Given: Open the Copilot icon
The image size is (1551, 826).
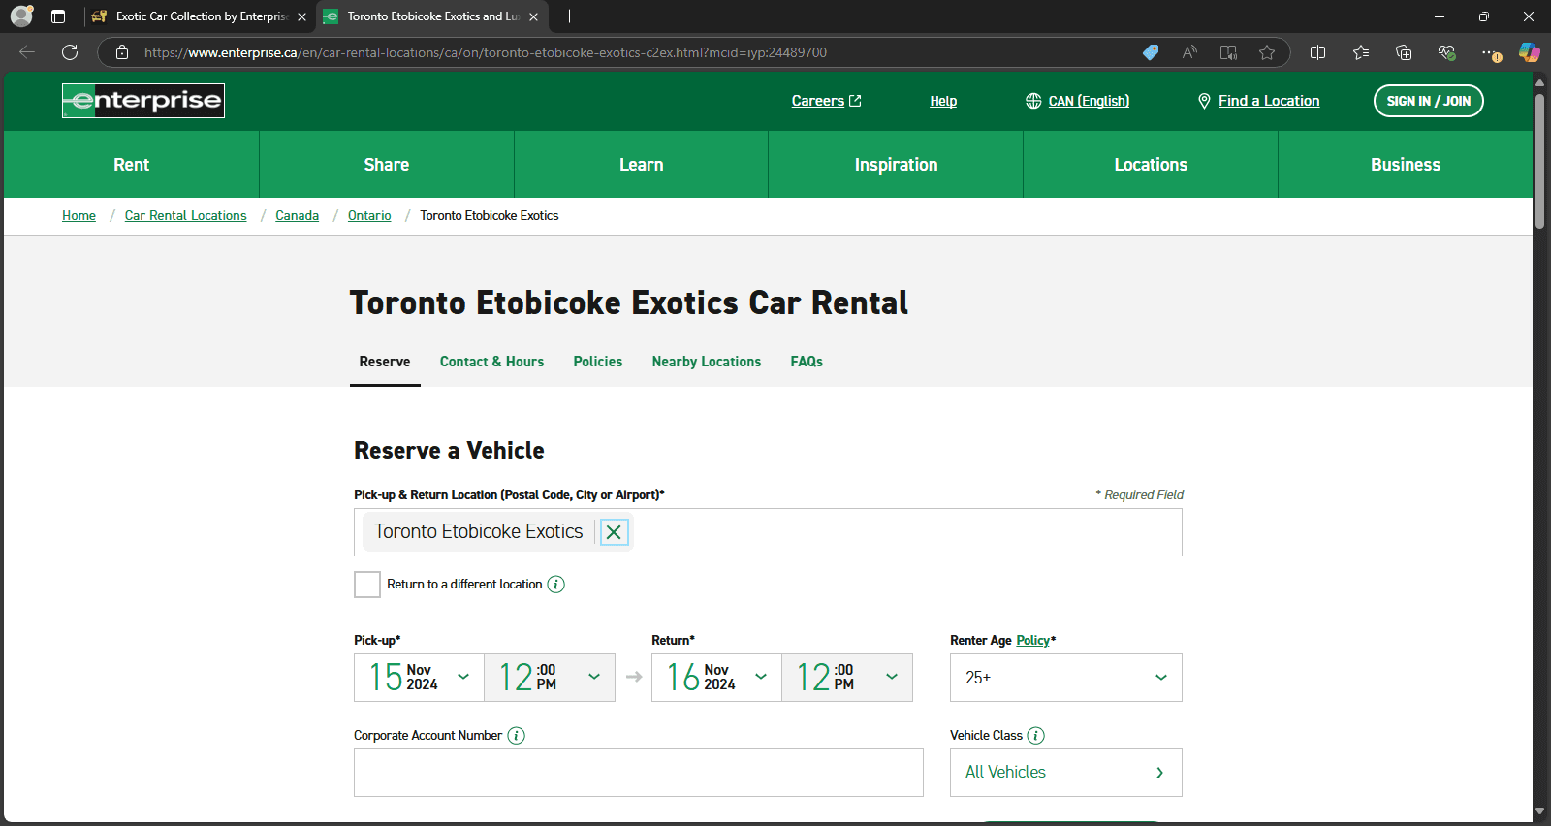Looking at the screenshot, I should pyautogui.click(x=1530, y=52).
